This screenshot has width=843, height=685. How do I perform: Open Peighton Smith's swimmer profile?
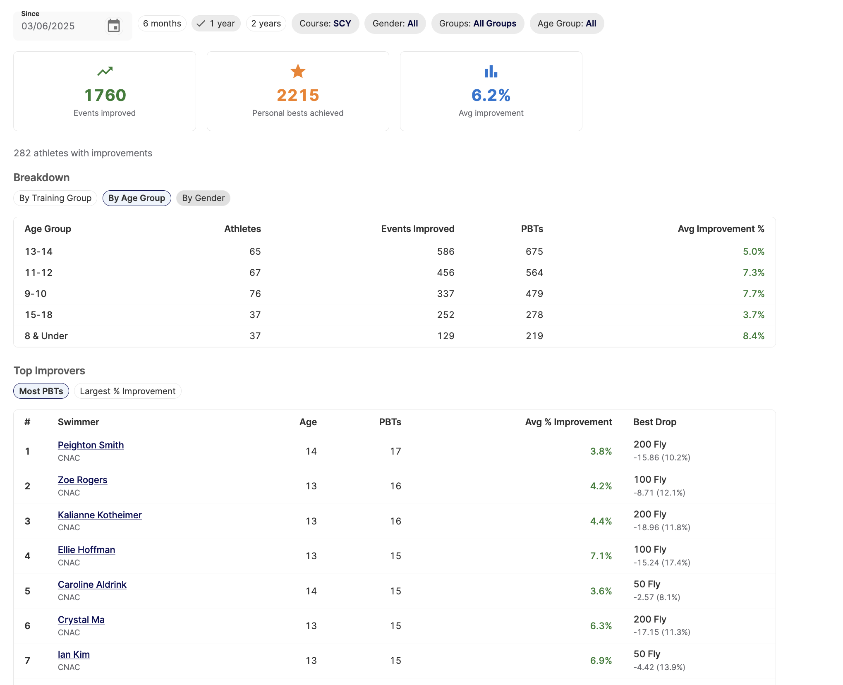(x=91, y=445)
